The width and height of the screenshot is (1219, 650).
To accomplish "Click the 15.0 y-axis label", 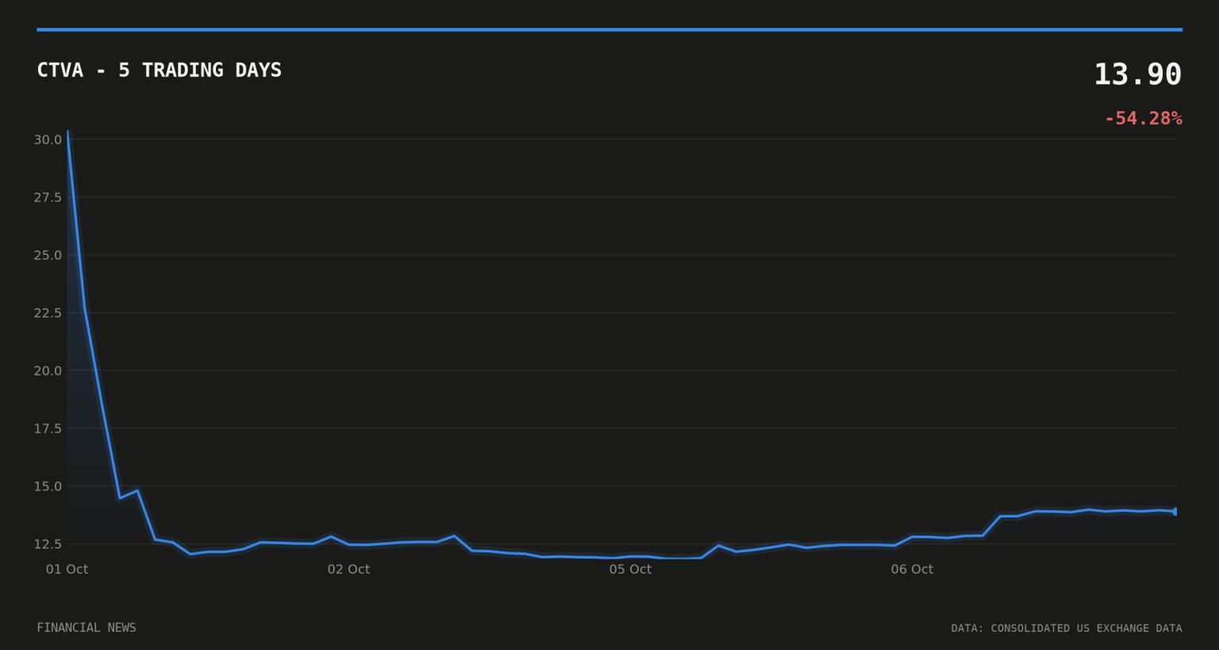I will point(48,487).
